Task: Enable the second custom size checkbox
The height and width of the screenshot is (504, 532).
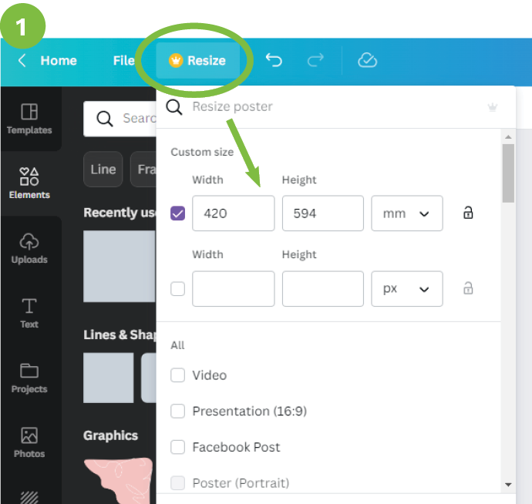Action: pyautogui.click(x=178, y=289)
